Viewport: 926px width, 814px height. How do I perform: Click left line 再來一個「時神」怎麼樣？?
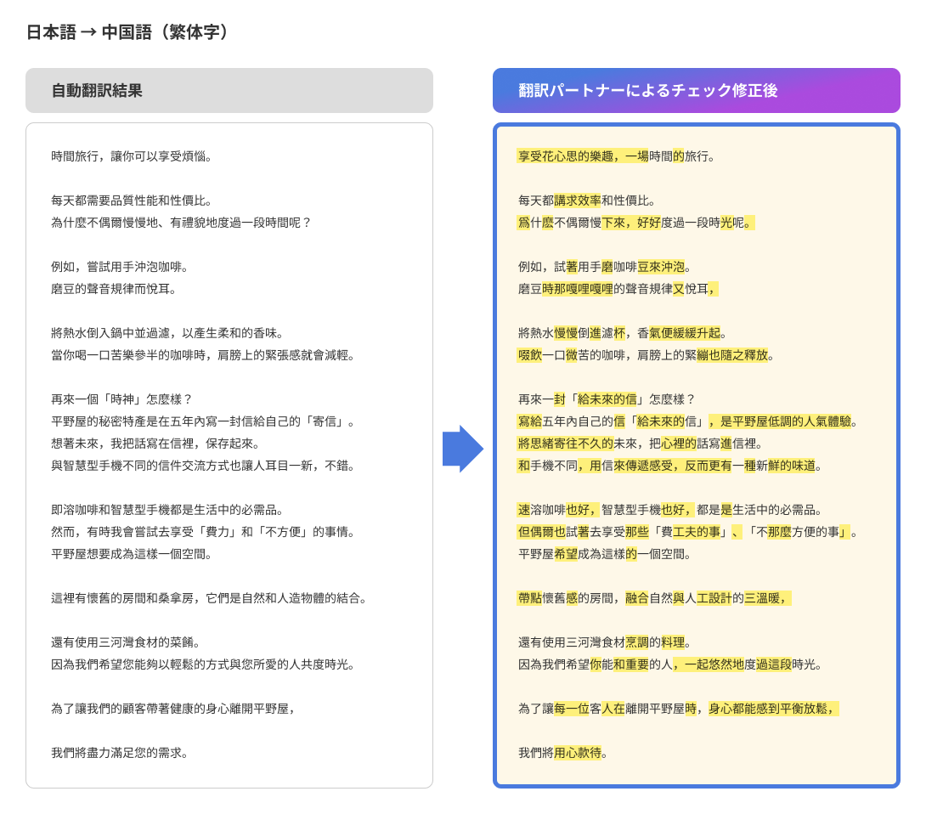click(x=122, y=399)
